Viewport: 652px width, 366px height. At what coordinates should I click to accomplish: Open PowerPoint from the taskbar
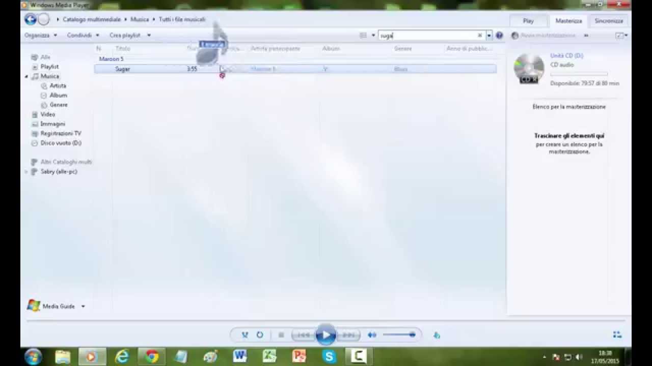[x=299, y=356]
